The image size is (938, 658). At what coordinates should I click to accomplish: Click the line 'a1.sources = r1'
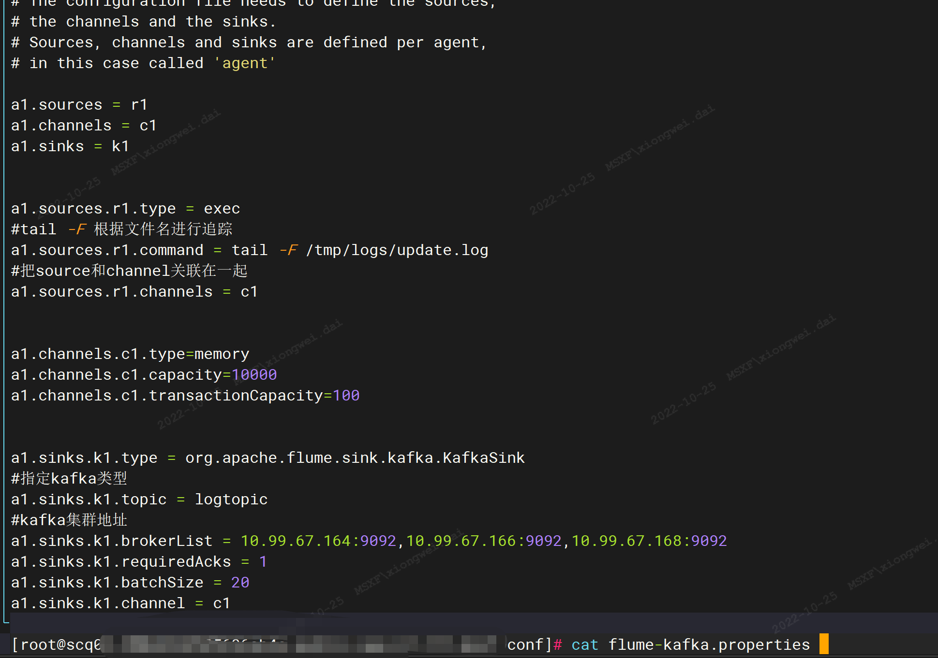79,105
